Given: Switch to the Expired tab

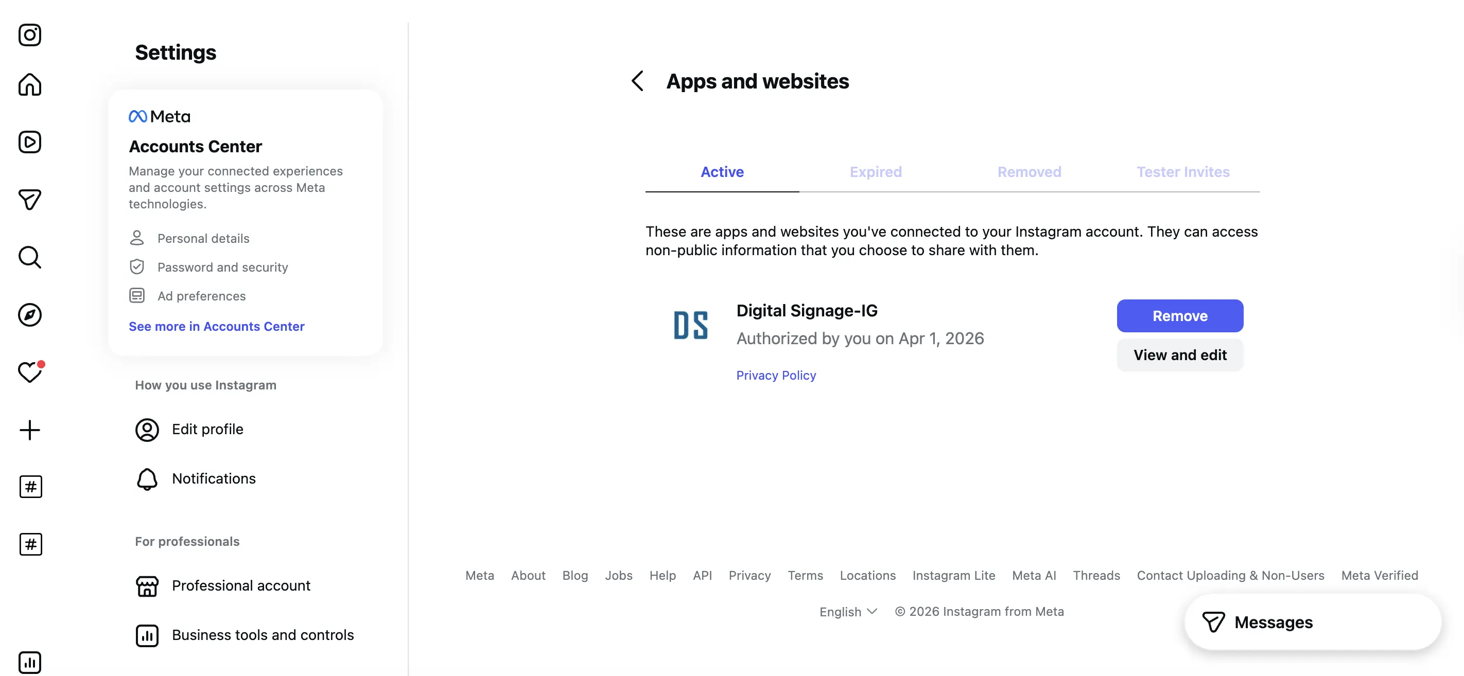Looking at the screenshot, I should point(875,172).
